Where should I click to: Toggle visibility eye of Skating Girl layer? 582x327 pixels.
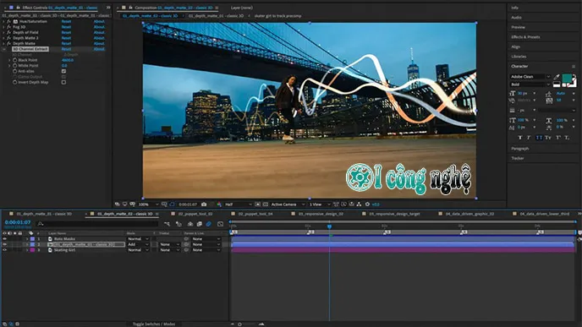tap(4, 250)
